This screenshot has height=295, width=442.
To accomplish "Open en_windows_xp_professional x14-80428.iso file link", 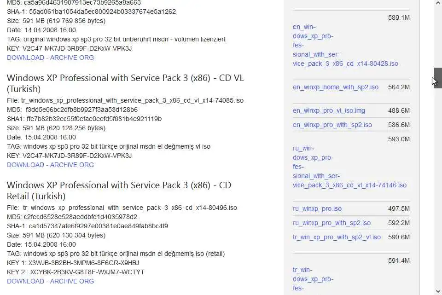I will pyautogui.click(x=345, y=45).
